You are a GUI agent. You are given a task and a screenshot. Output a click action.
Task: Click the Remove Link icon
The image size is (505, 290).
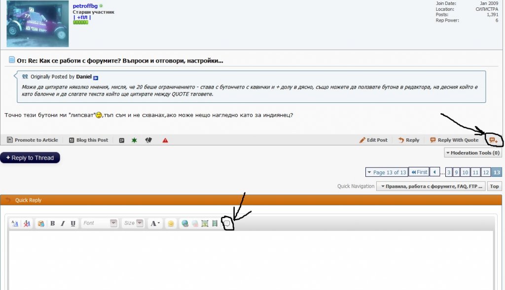click(x=195, y=224)
